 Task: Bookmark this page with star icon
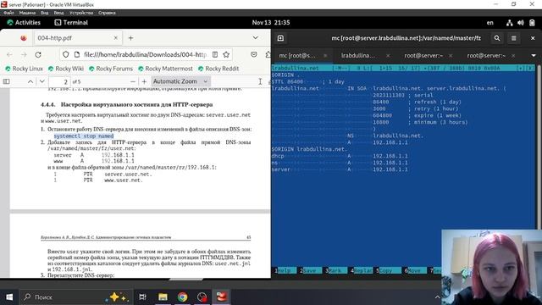[226, 54]
